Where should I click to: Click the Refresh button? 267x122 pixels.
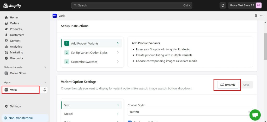click(228, 85)
